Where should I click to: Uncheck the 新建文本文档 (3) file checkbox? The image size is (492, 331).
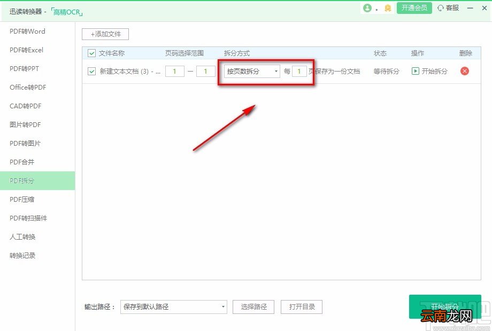click(91, 72)
